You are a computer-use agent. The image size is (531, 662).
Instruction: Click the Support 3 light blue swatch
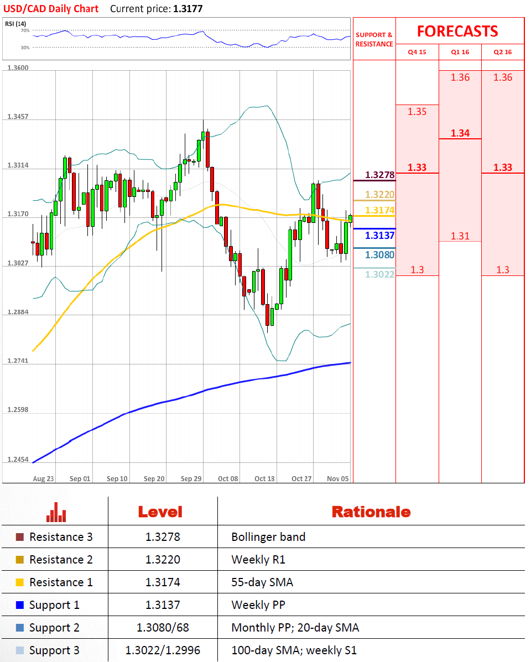tap(19, 650)
